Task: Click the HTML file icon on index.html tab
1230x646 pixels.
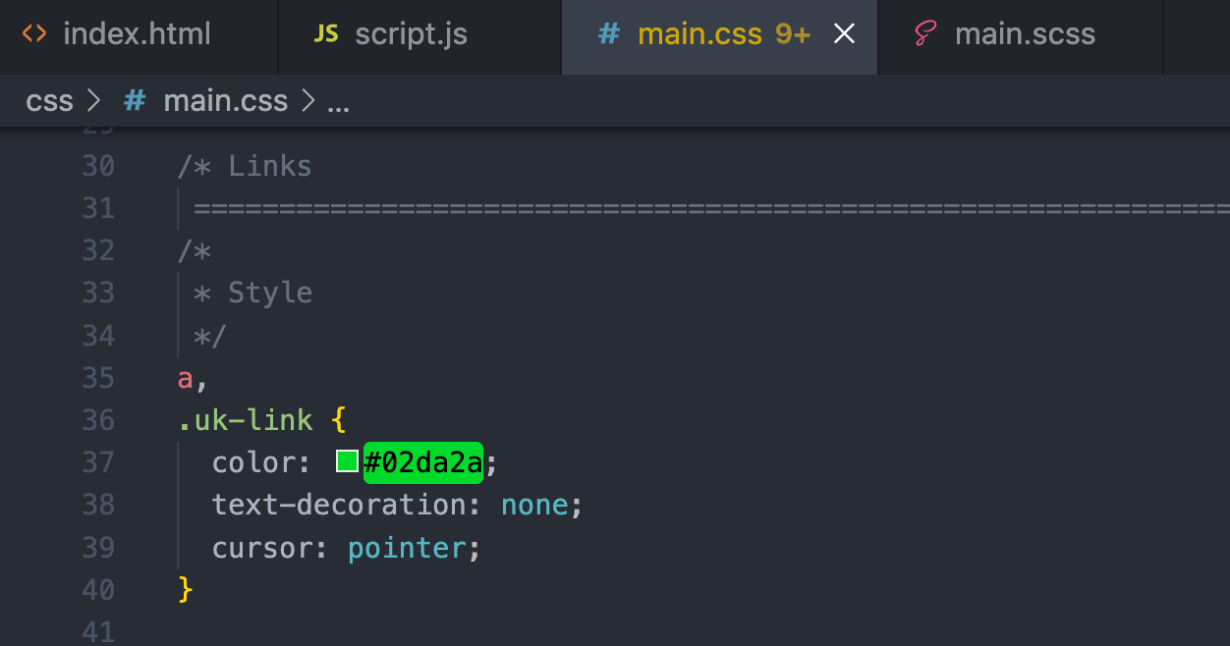Action: coord(34,34)
